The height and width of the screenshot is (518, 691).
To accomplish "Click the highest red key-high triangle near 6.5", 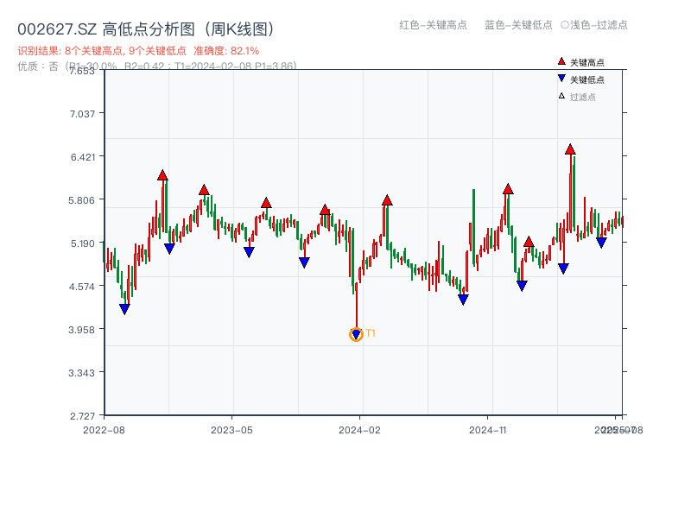I will tap(570, 149).
